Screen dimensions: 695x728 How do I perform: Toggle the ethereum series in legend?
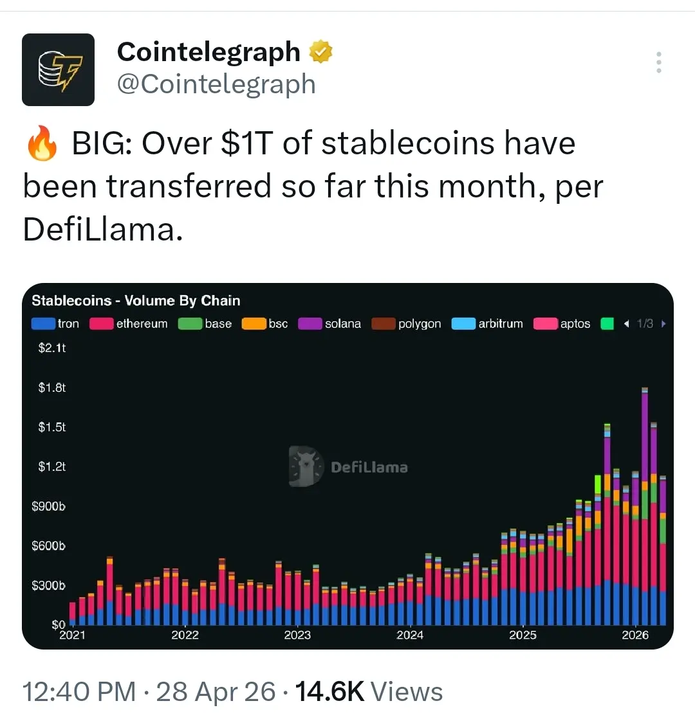pyautogui.click(x=129, y=323)
